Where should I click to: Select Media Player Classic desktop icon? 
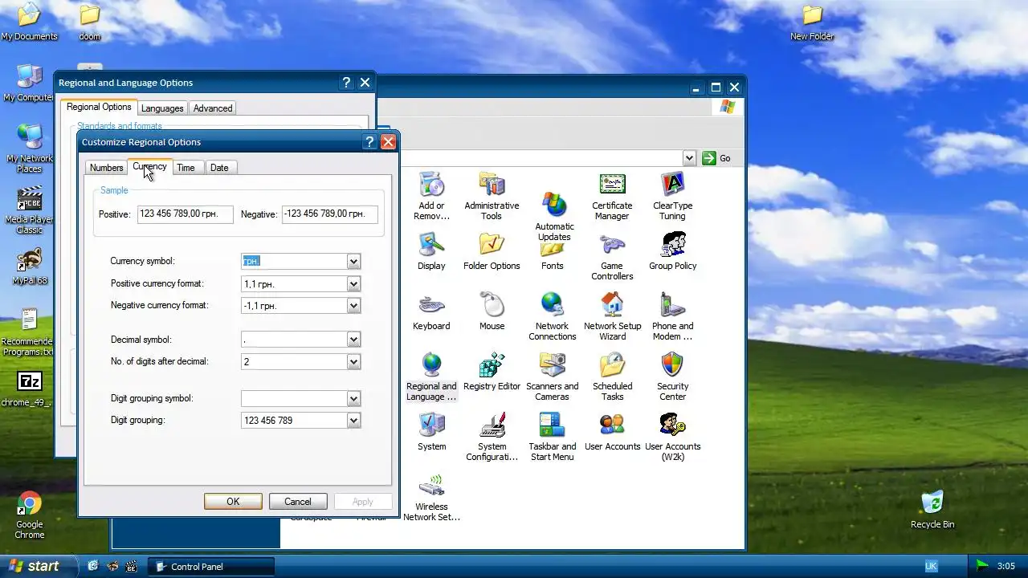(x=30, y=210)
